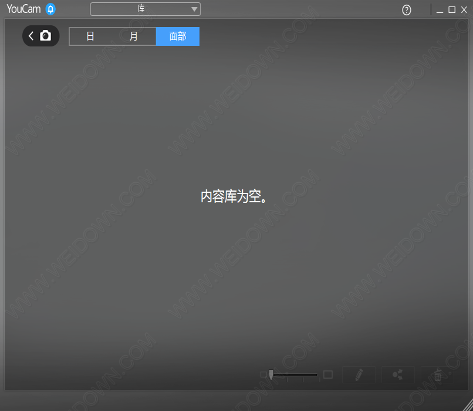473x411 pixels.
Task: Minimize the YouCam window
Action: click(440, 10)
